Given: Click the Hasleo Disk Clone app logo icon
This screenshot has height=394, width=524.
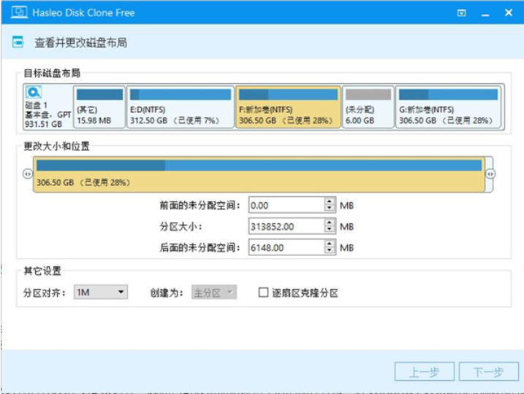Looking at the screenshot, I should (x=20, y=12).
